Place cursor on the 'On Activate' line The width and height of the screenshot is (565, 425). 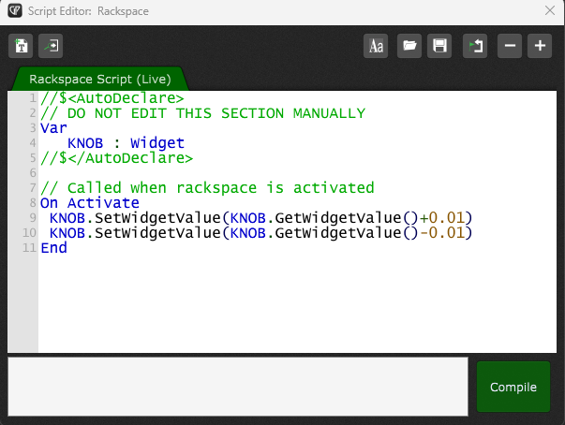[89, 203]
